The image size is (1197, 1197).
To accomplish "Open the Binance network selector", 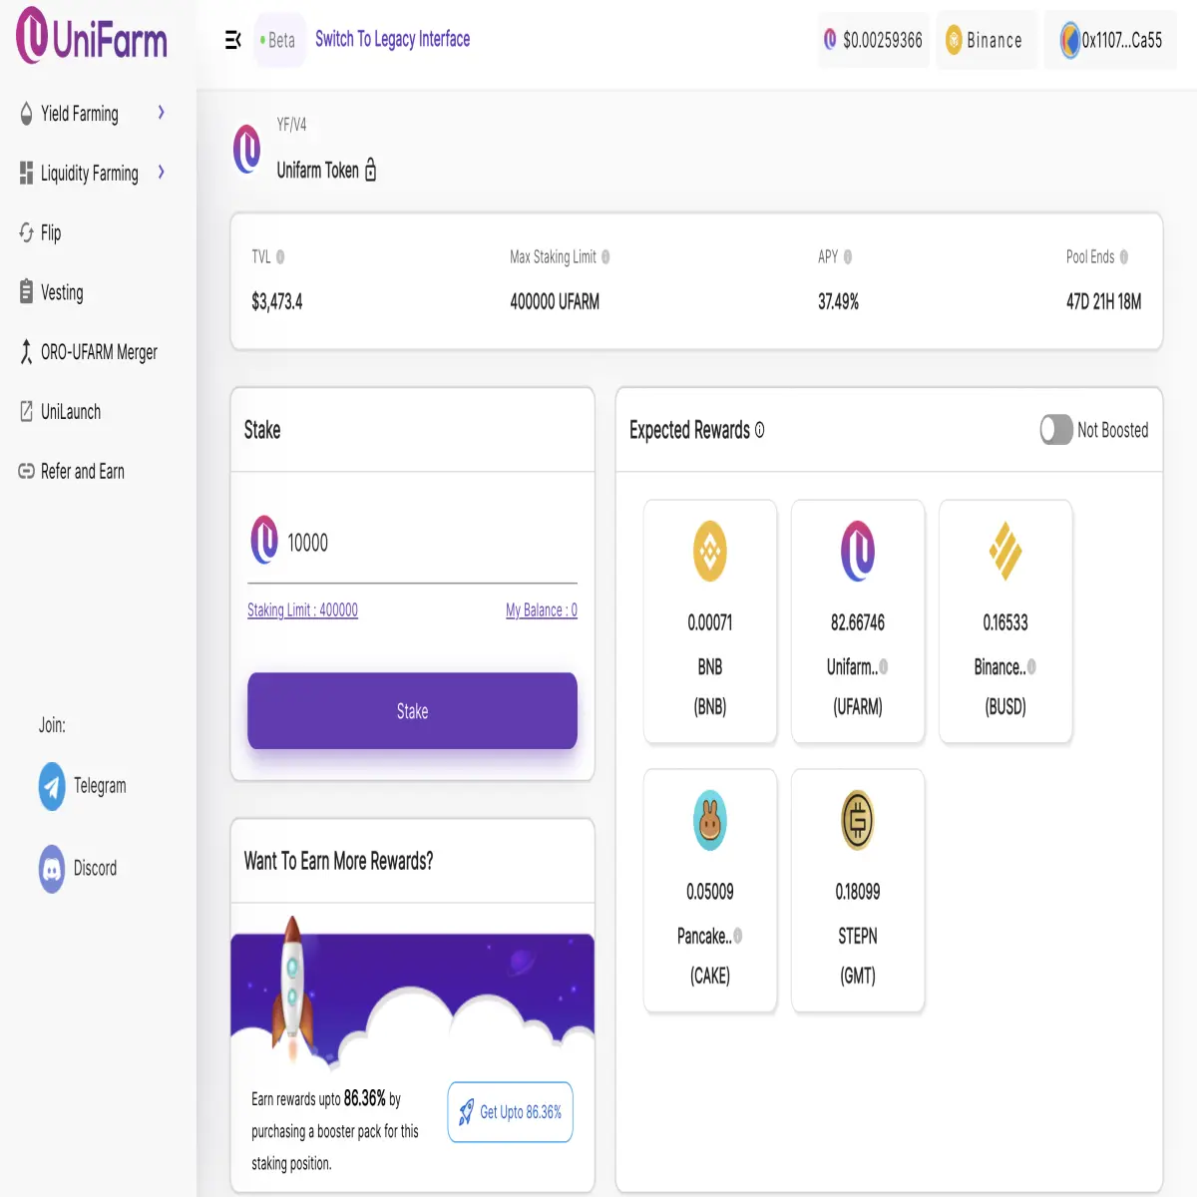I will [987, 40].
